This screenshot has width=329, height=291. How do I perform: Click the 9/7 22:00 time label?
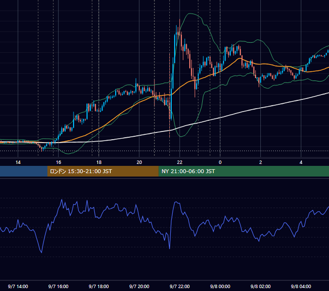(179, 286)
